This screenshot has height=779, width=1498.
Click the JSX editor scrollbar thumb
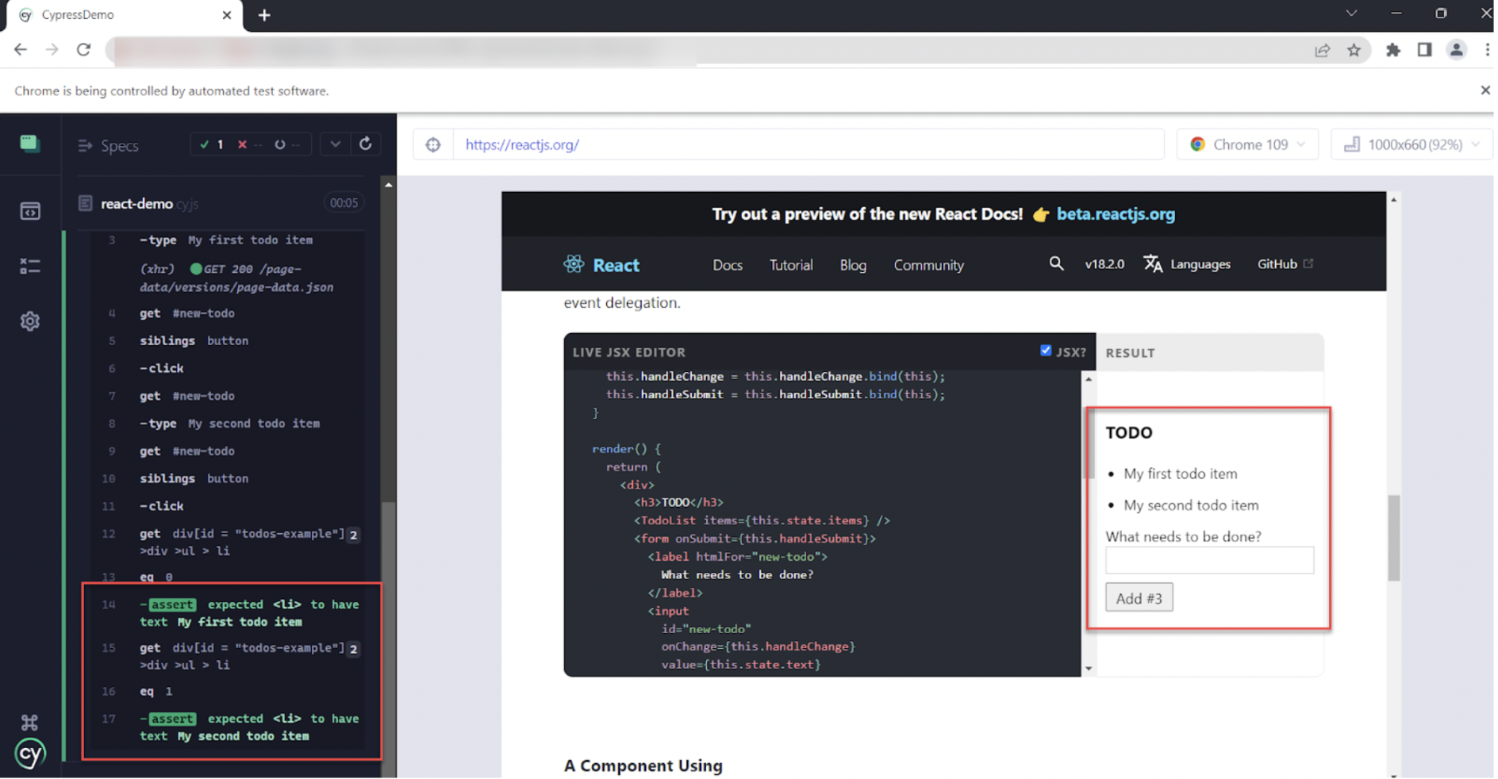click(1089, 443)
